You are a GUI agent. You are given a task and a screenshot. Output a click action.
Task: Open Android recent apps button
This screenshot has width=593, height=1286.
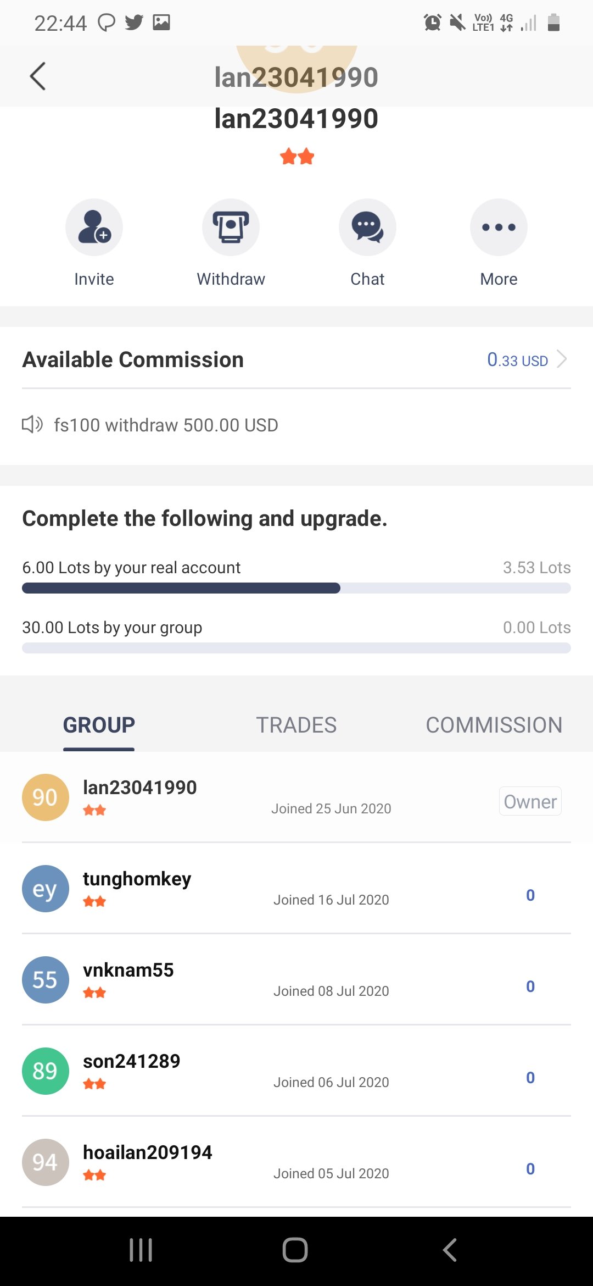point(141,1250)
